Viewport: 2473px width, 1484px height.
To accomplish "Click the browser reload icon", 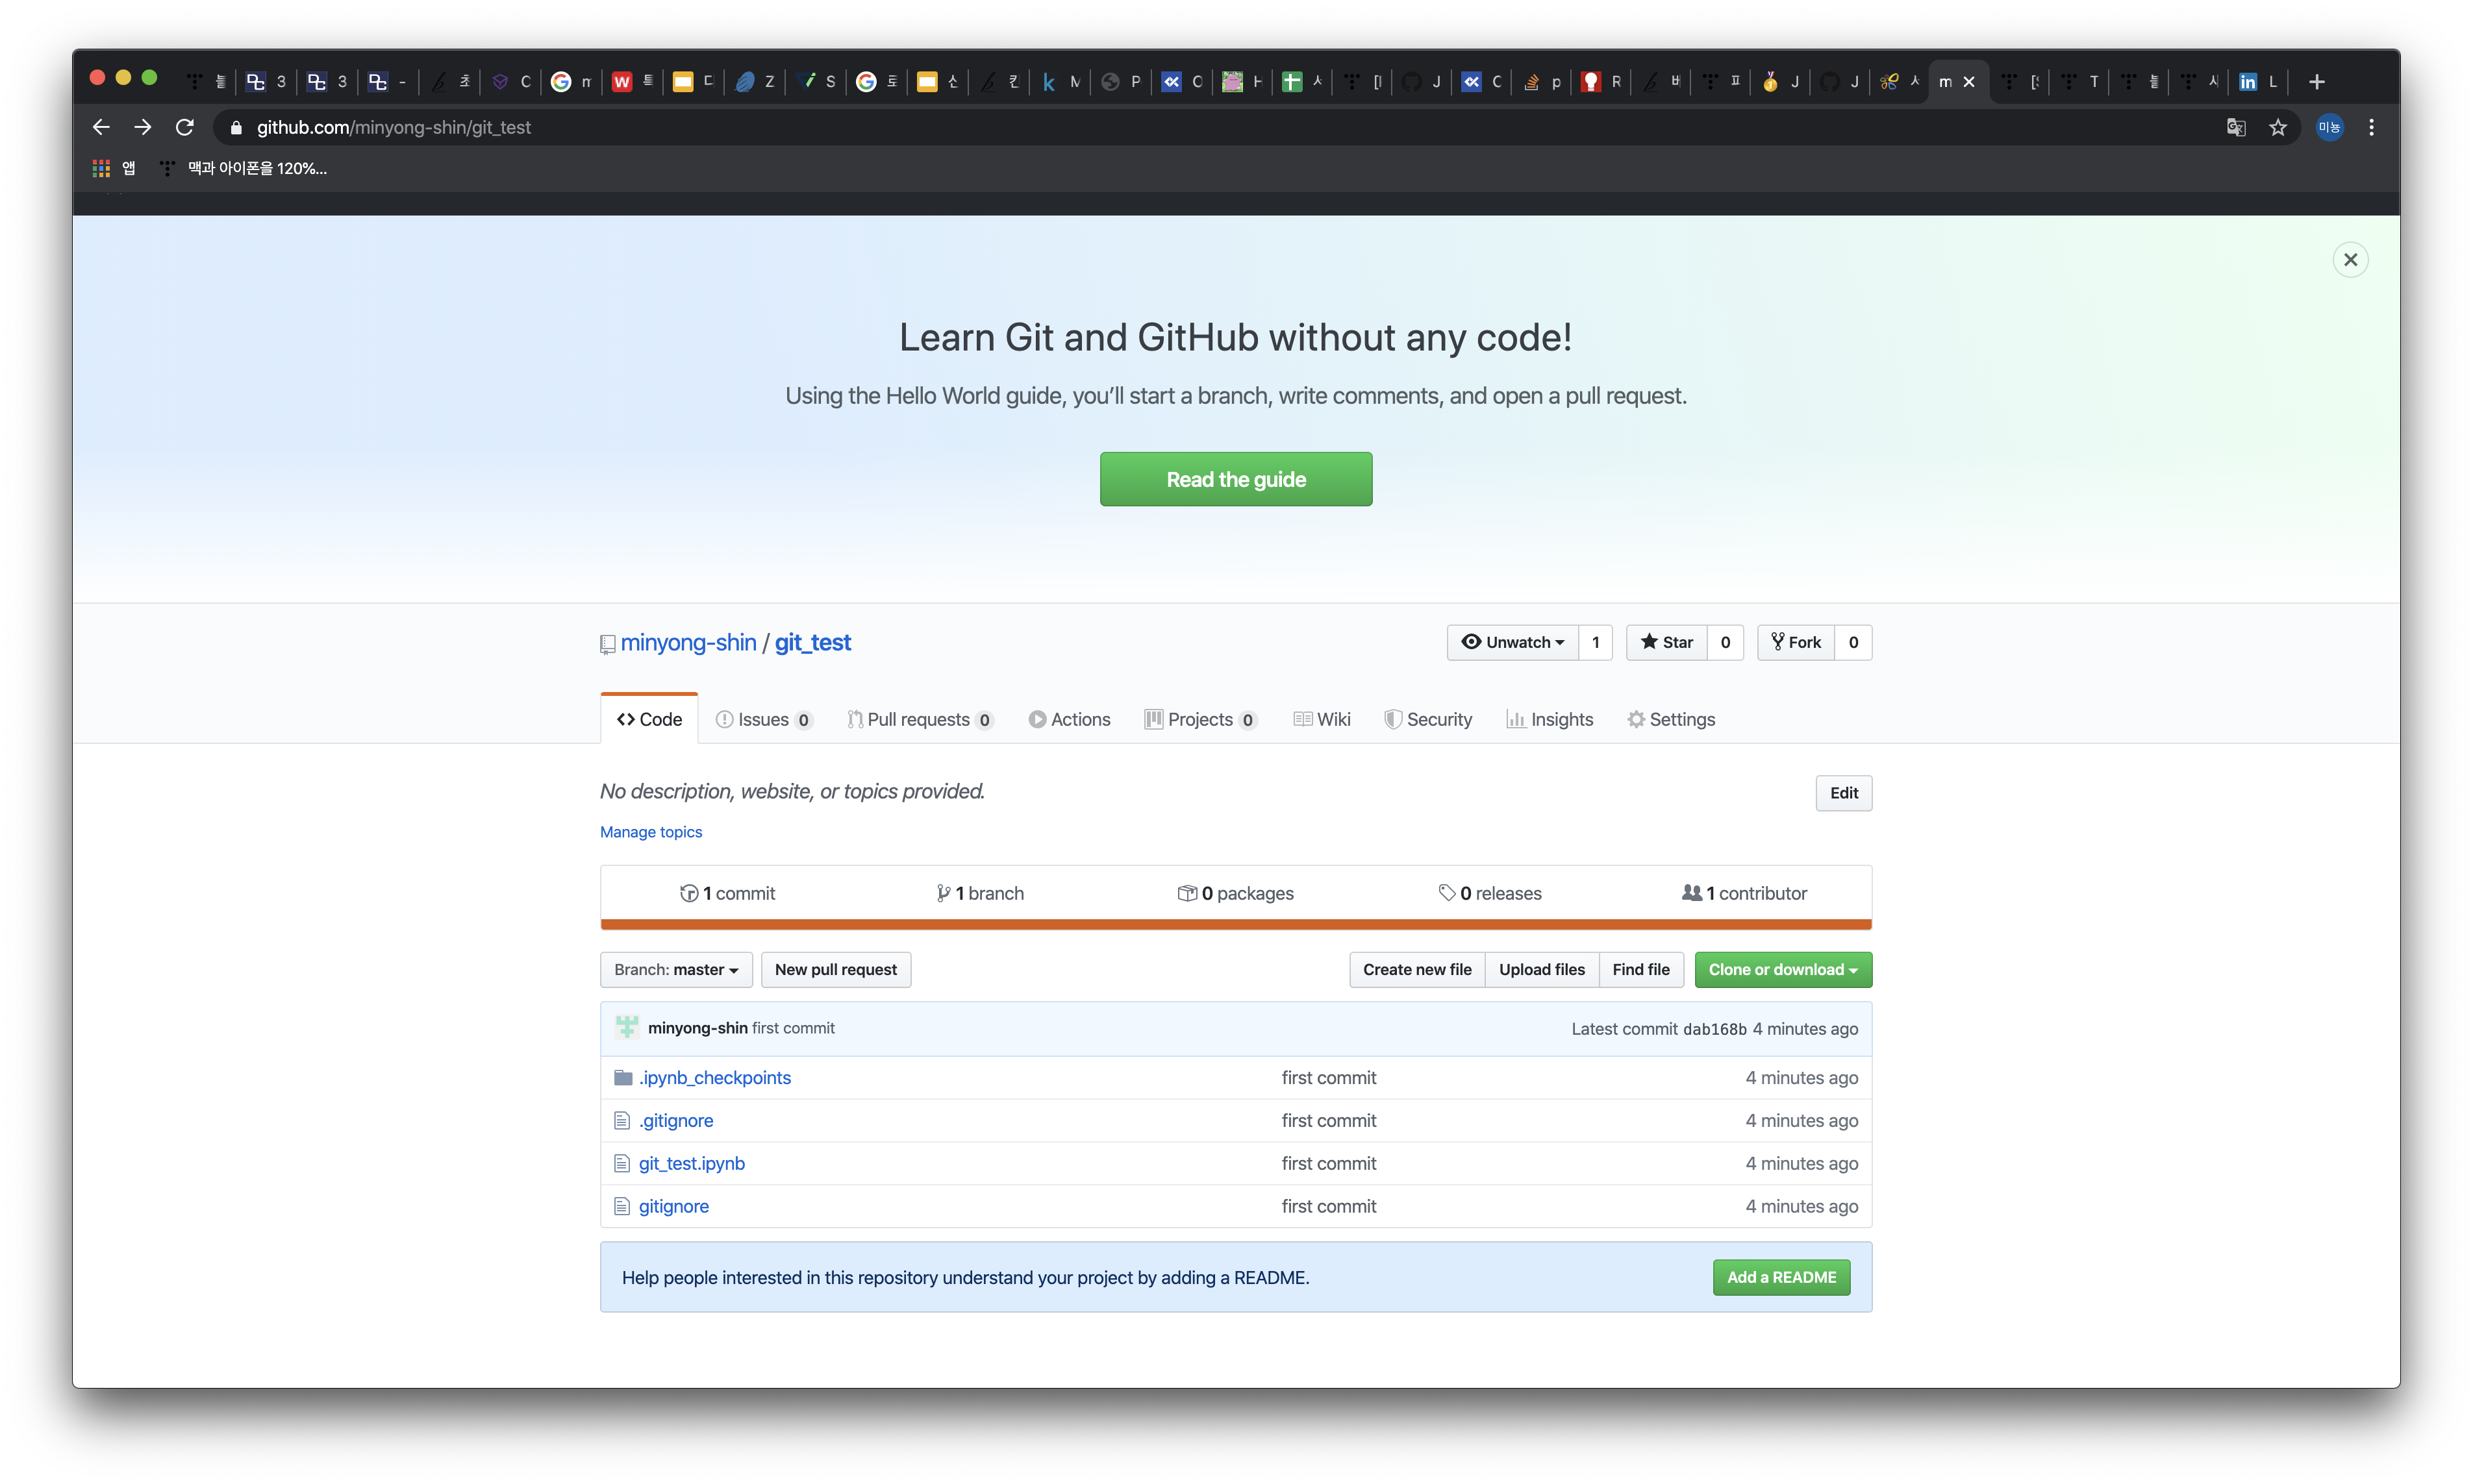I will (185, 127).
